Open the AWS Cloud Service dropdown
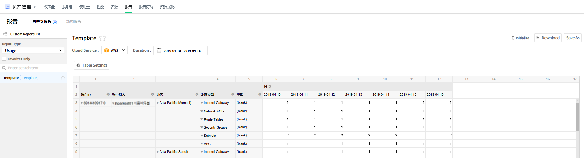Screen dimensions: 584x158 [114, 50]
